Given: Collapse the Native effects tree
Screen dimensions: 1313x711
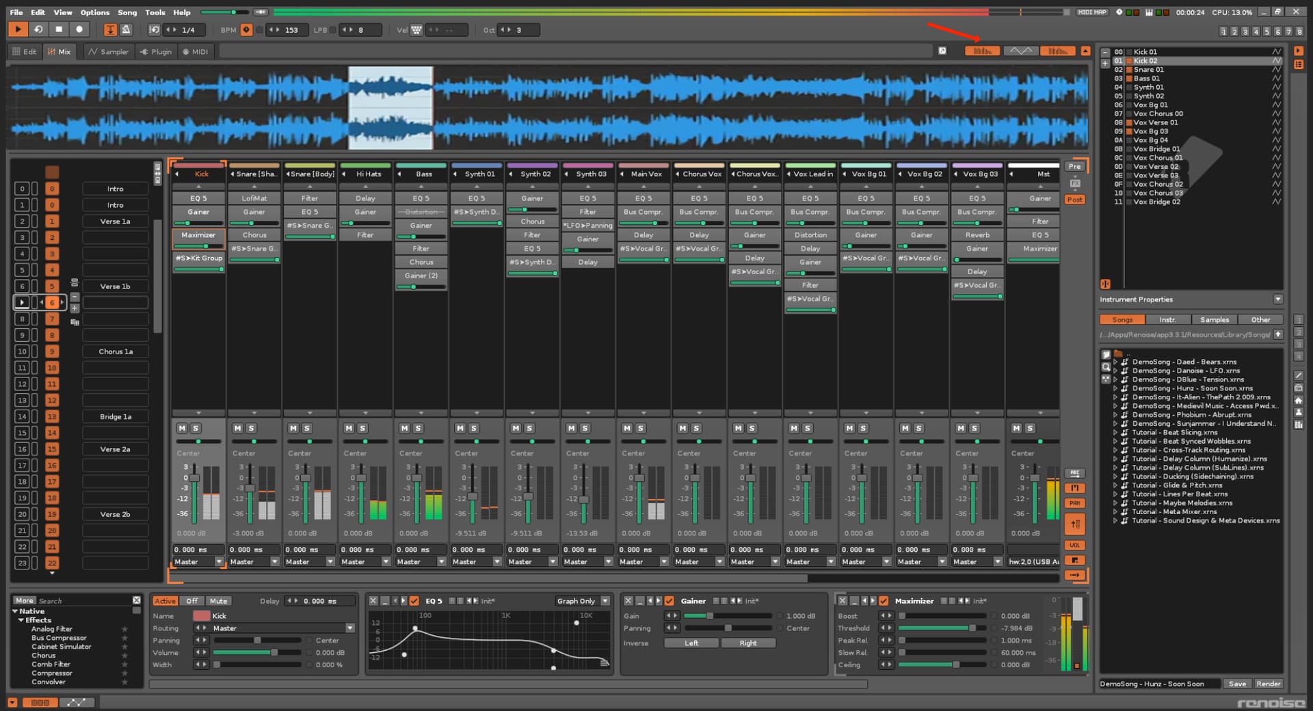Looking at the screenshot, I should (x=15, y=611).
